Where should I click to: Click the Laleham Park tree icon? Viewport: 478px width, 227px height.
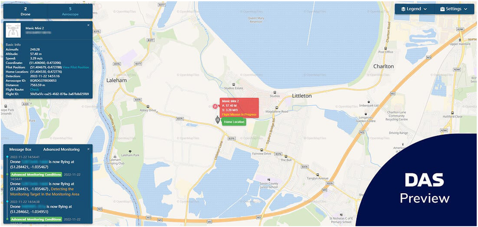(x=131, y=151)
